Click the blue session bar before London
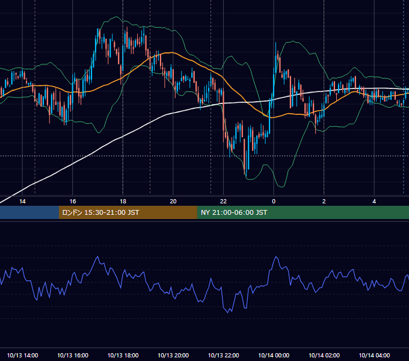The image size is (409, 361). point(29,212)
